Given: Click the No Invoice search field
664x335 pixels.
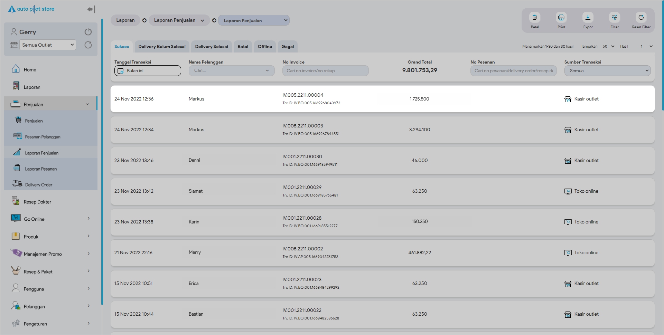Looking at the screenshot, I should pos(325,71).
